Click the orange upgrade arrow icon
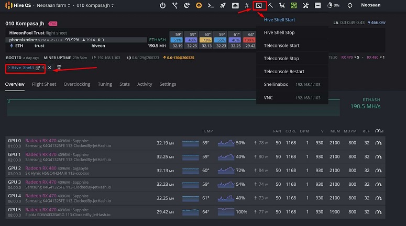 199,6
